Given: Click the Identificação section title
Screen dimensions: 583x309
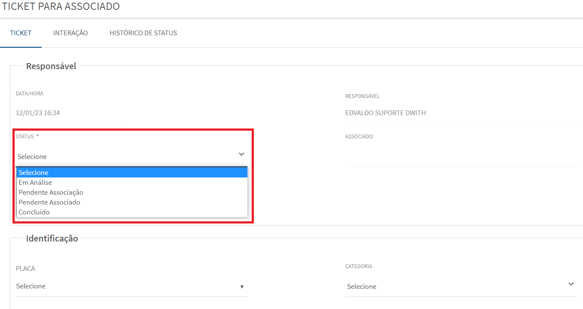Looking at the screenshot, I should (52, 239).
